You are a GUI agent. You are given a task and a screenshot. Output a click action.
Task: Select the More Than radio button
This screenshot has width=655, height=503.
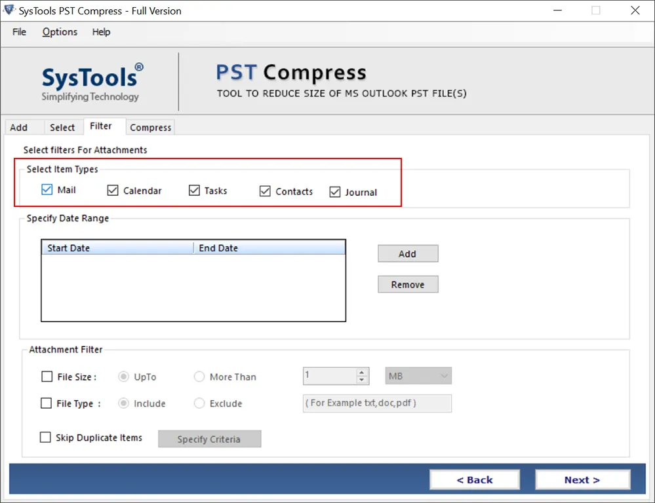[199, 377]
